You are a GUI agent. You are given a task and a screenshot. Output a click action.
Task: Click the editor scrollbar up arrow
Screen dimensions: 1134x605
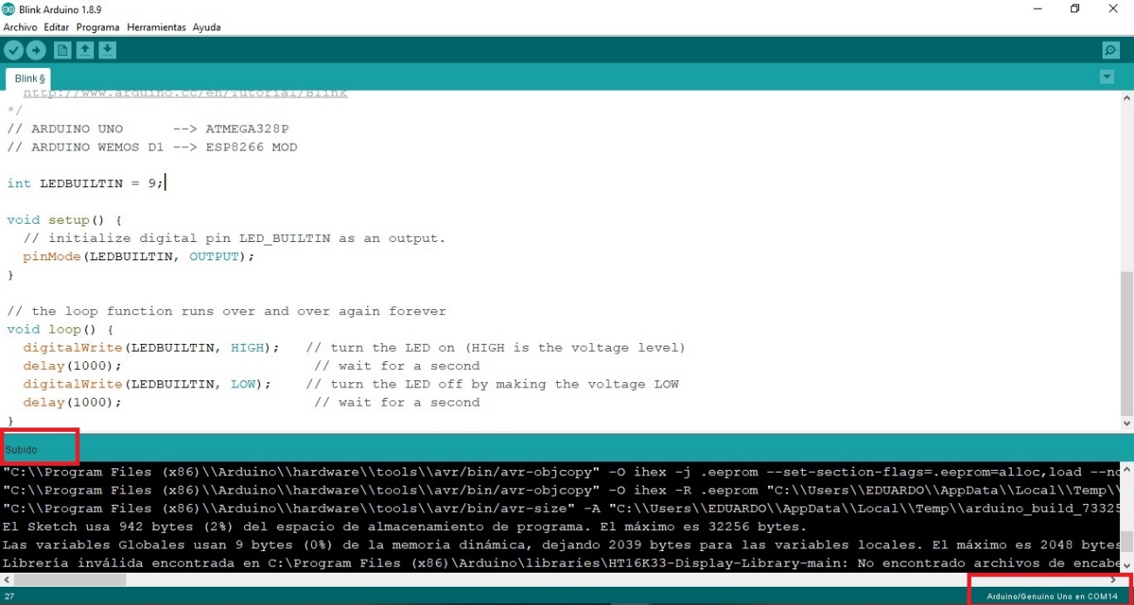pyautogui.click(x=1126, y=99)
